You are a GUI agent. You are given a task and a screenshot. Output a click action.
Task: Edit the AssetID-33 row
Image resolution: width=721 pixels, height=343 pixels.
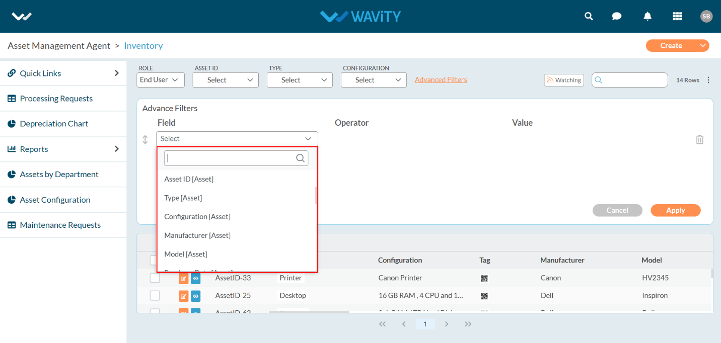click(183, 278)
